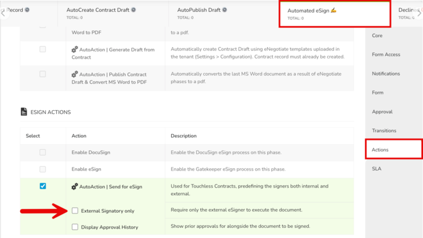
Task: Click 'Used for Touchless Contracts' description
Action: (x=249, y=190)
